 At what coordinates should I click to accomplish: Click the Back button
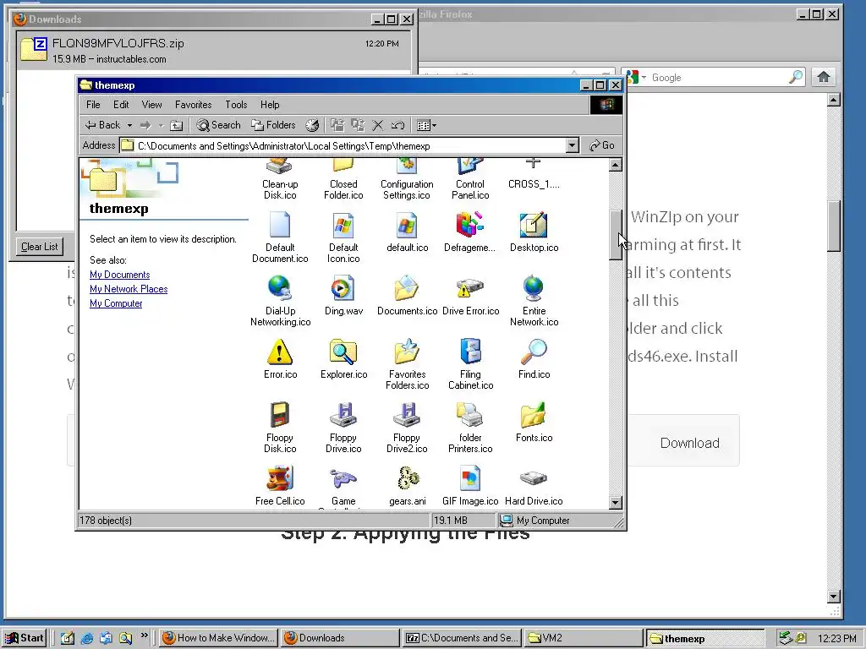(x=102, y=125)
